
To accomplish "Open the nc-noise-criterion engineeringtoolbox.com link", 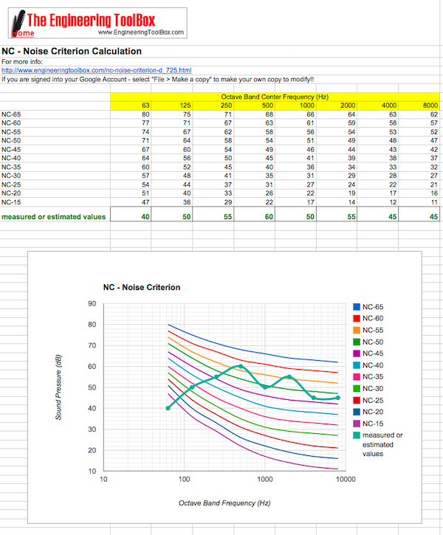I will (x=96, y=70).
